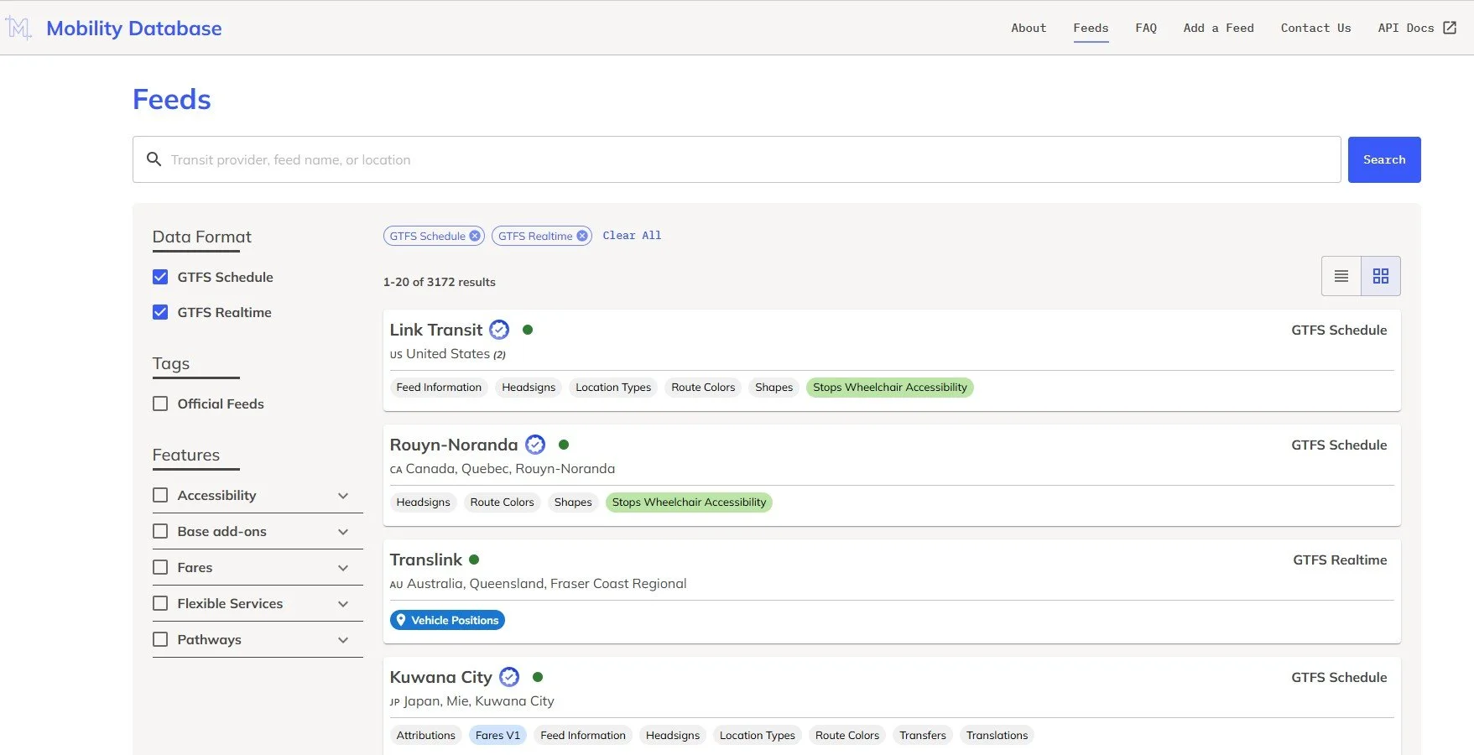Image resolution: width=1474 pixels, height=755 pixels.
Task: Click 'Australia, Queensland, Fraser Coast Regional' text
Action: coord(546,584)
